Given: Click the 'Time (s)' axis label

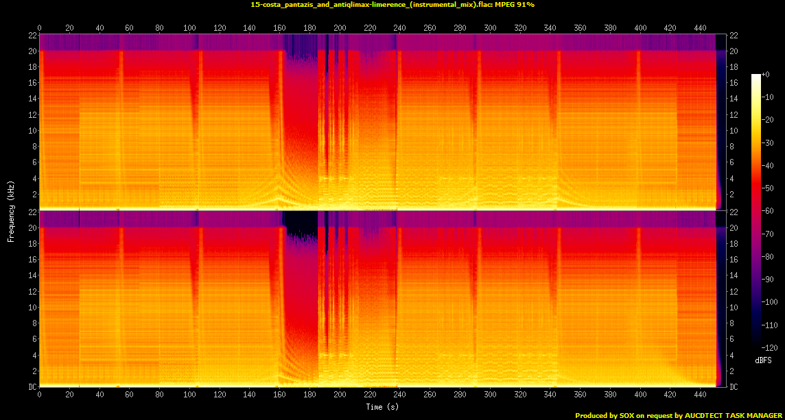Looking at the screenshot, I should (382, 407).
